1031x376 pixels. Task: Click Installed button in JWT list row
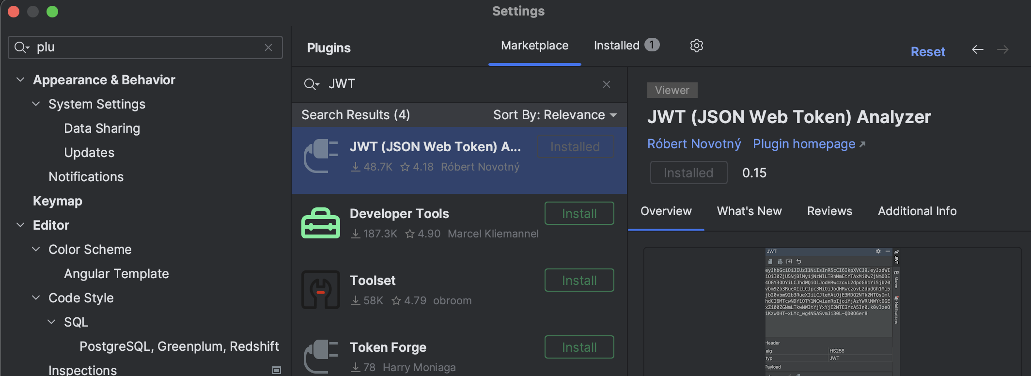[575, 146]
